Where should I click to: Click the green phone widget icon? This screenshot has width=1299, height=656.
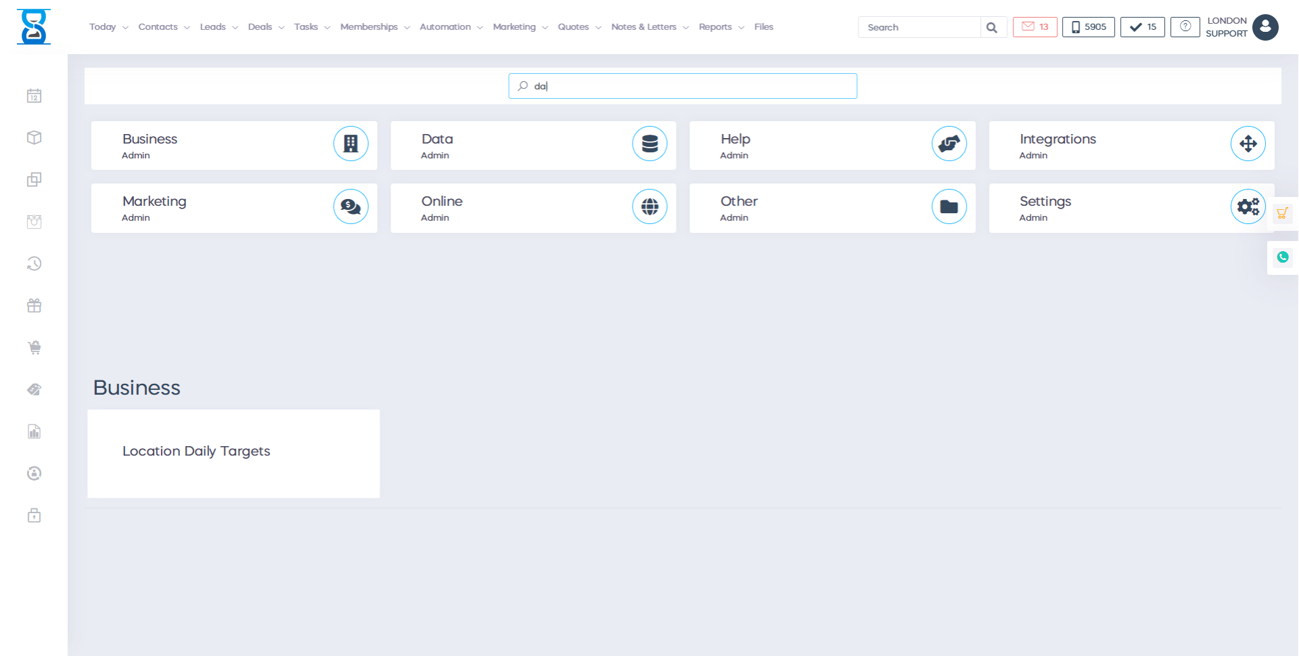[x=1282, y=257]
